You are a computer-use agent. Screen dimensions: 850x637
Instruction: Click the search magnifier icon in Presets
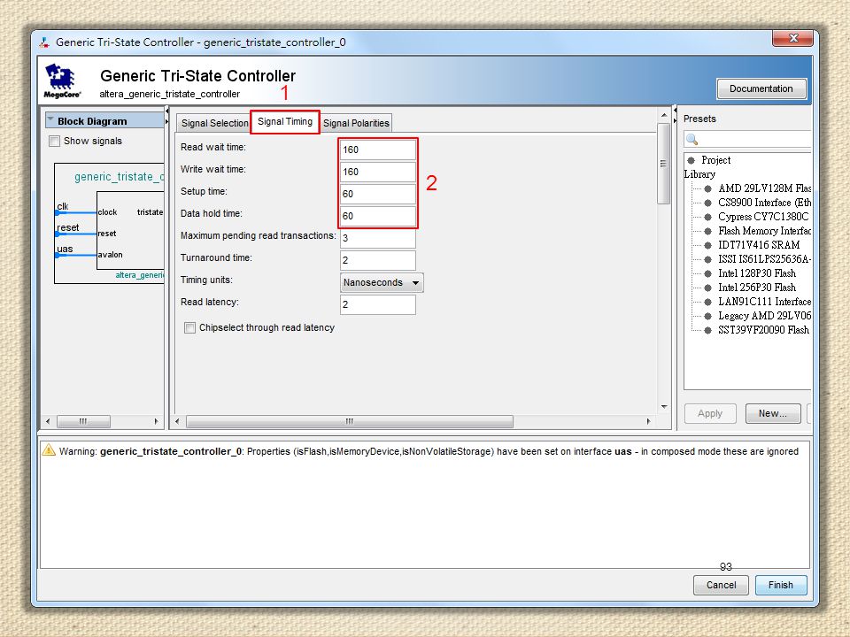point(692,139)
